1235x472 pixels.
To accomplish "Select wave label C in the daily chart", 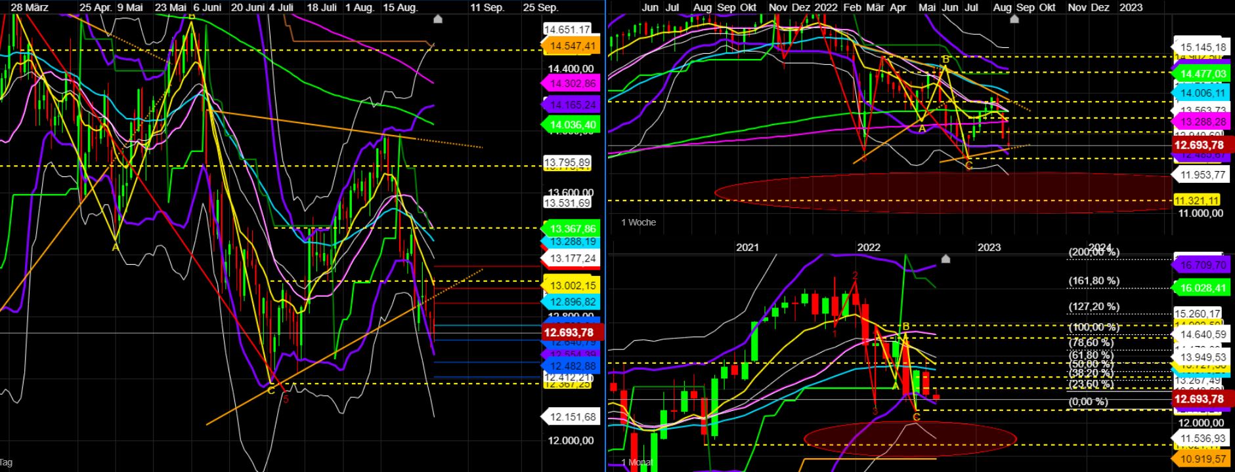I will point(271,391).
